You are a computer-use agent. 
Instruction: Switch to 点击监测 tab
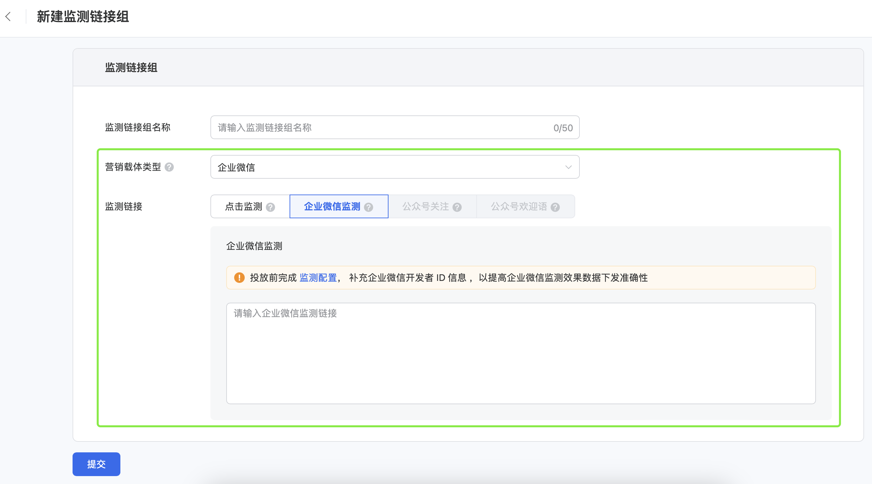[x=250, y=206]
